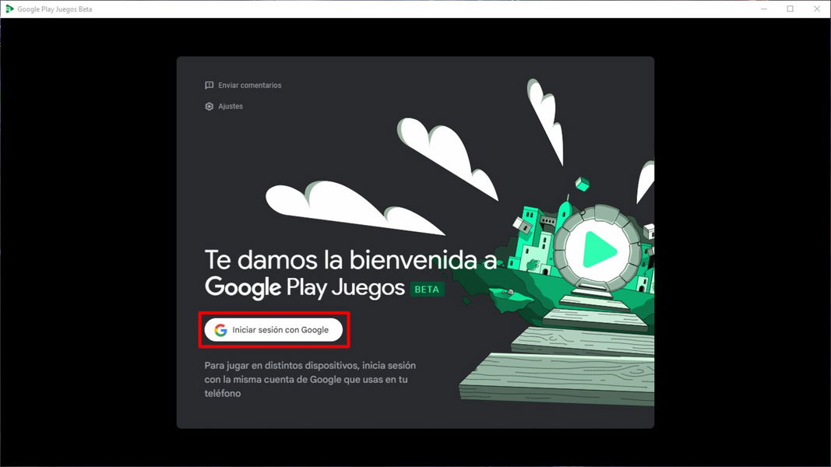Viewport: 831px width, 467px height.
Task: Click the green BETA badge
Action: tap(427, 290)
